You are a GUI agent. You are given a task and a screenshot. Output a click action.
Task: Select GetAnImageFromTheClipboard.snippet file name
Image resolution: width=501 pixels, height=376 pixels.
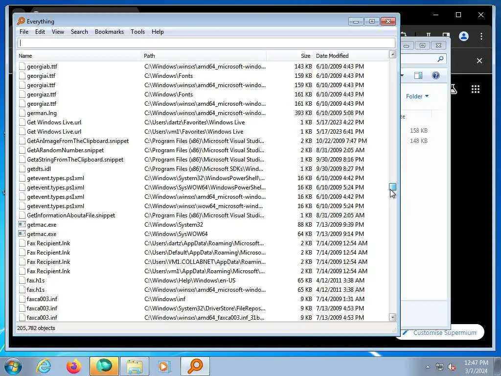78,141
